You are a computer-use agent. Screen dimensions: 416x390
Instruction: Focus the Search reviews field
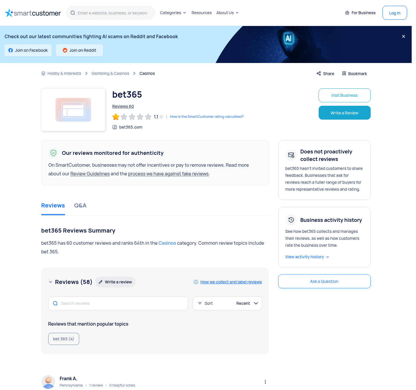118,303
